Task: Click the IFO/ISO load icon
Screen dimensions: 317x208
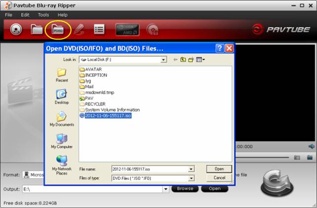Action: tap(58, 30)
